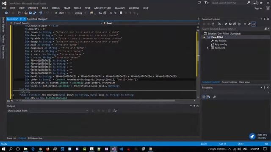The height and width of the screenshot is (152, 271).
Task: Save the current file with the disk icon
Action: click(x=30, y=13)
